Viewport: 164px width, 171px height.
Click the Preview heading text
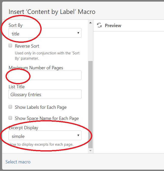[x=113, y=25]
